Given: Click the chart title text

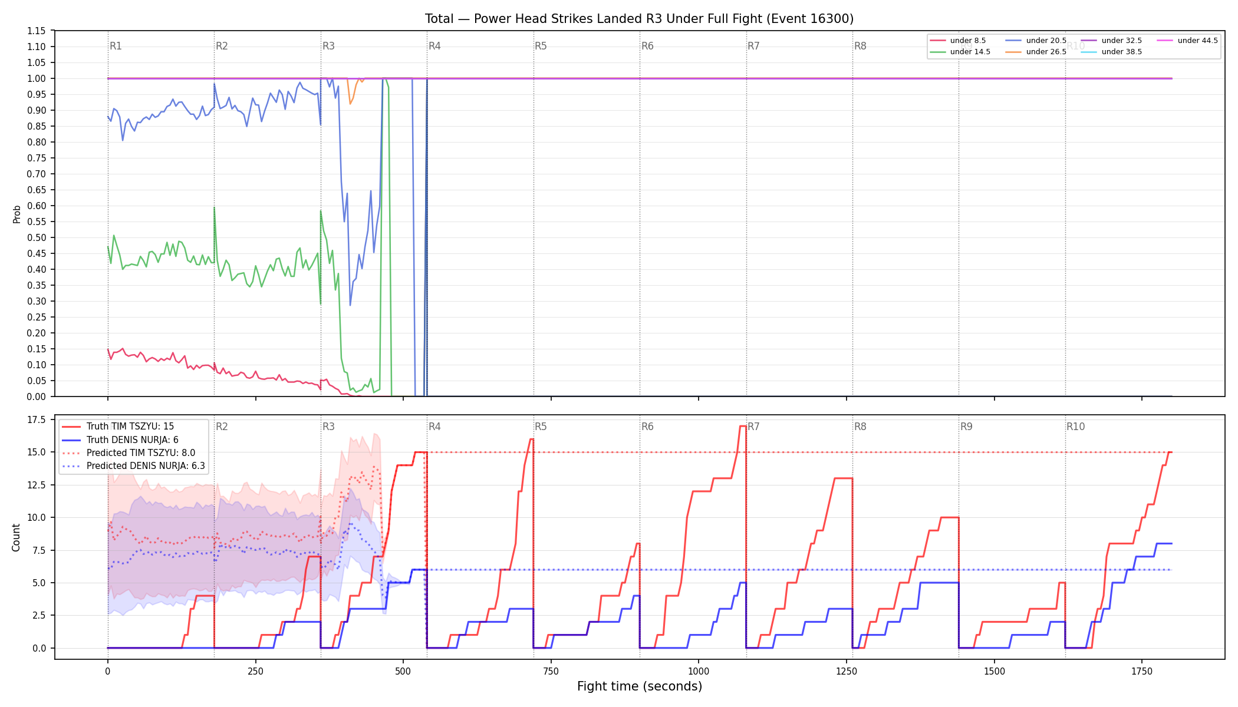Looking at the screenshot, I should [639, 19].
